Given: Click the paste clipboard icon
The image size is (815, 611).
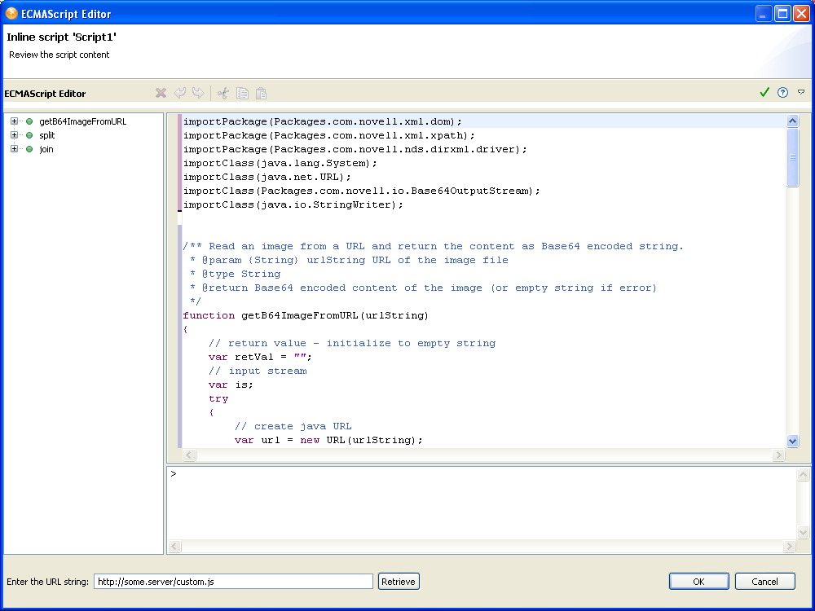Looking at the screenshot, I should [262, 93].
